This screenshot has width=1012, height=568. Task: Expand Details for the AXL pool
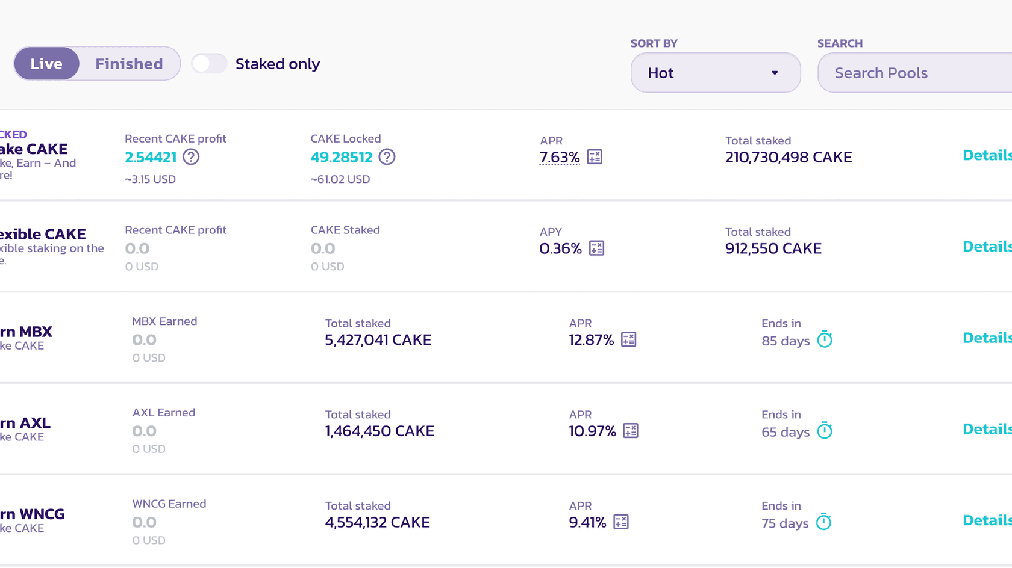coord(987,430)
